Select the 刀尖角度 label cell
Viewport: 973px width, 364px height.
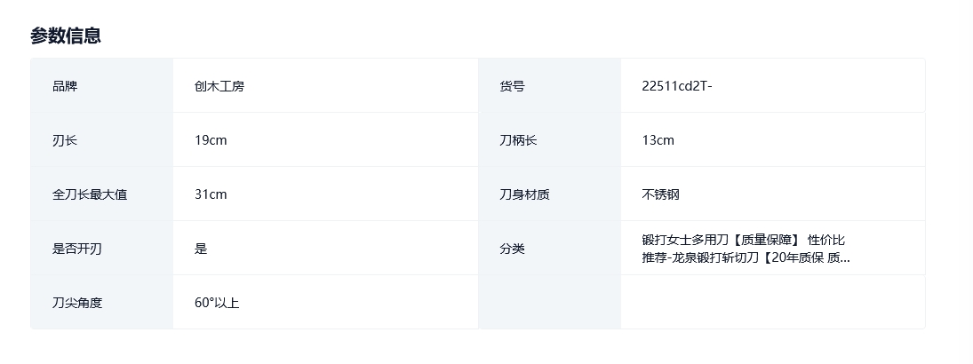pyautogui.click(x=102, y=302)
